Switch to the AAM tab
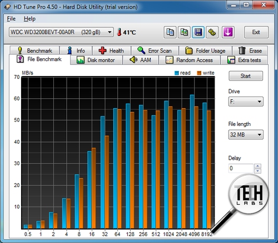Image resolution: width=278 pixels, height=243 pixels. tap(141, 60)
